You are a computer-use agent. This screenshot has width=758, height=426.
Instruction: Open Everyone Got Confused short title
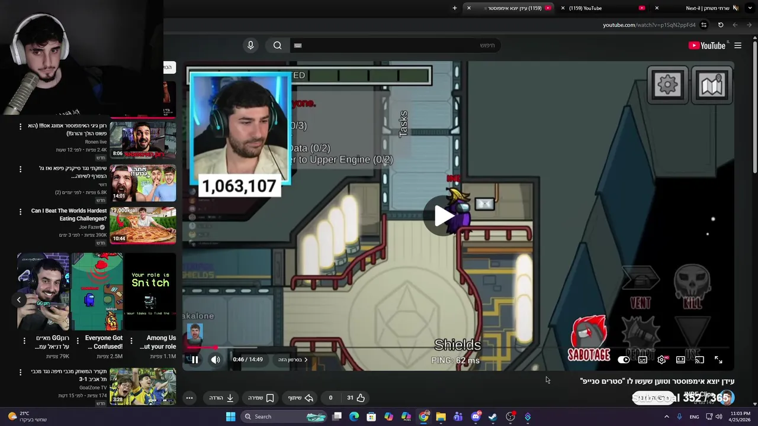coord(104,342)
